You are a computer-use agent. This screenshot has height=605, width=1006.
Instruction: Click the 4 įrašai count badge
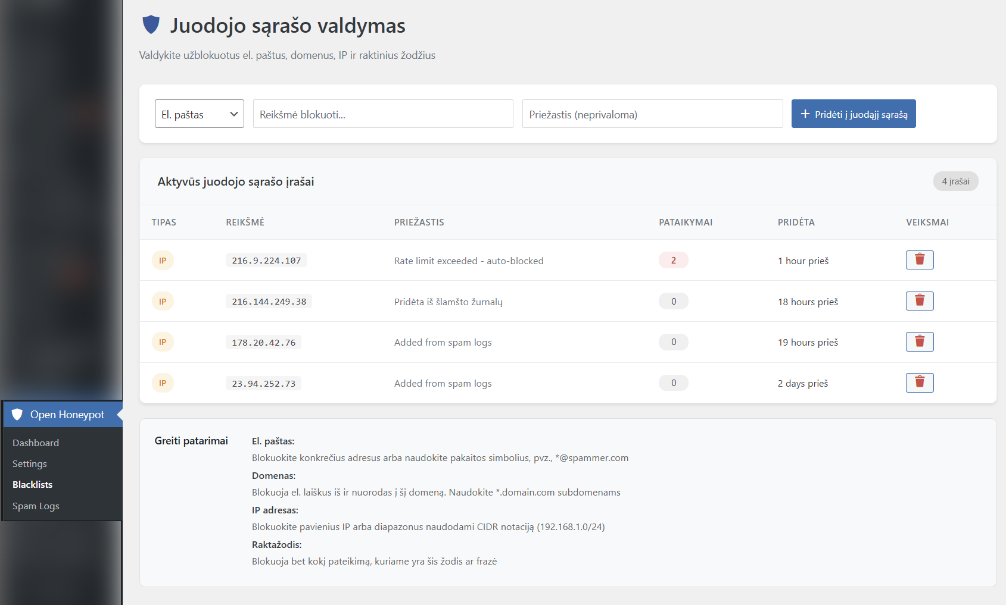point(955,181)
